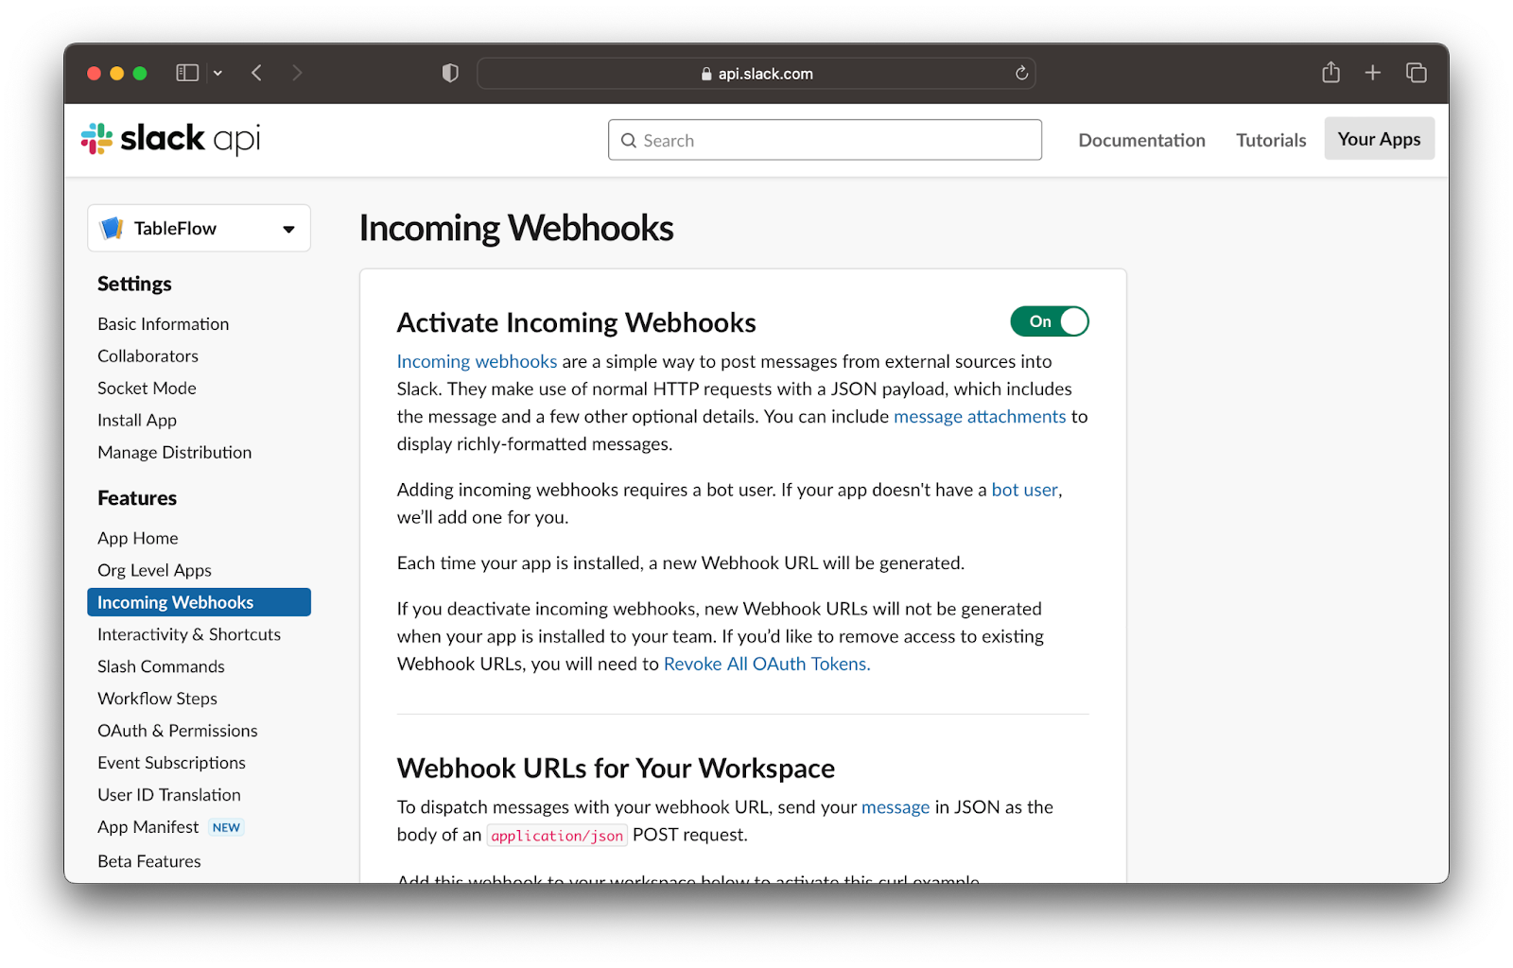The image size is (1513, 968).
Task: Expand the TableFlow app selector dropdown
Action: click(x=199, y=228)
